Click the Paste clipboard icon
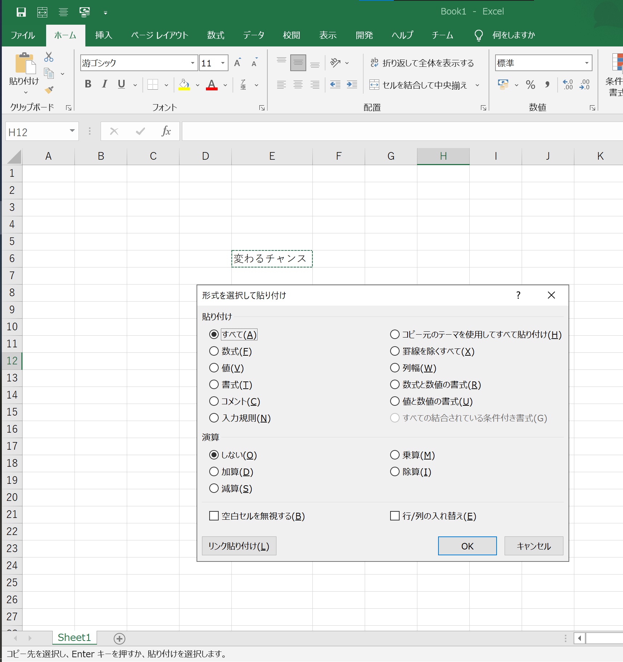This screenshot has width=623, height=662. point(25,64)
